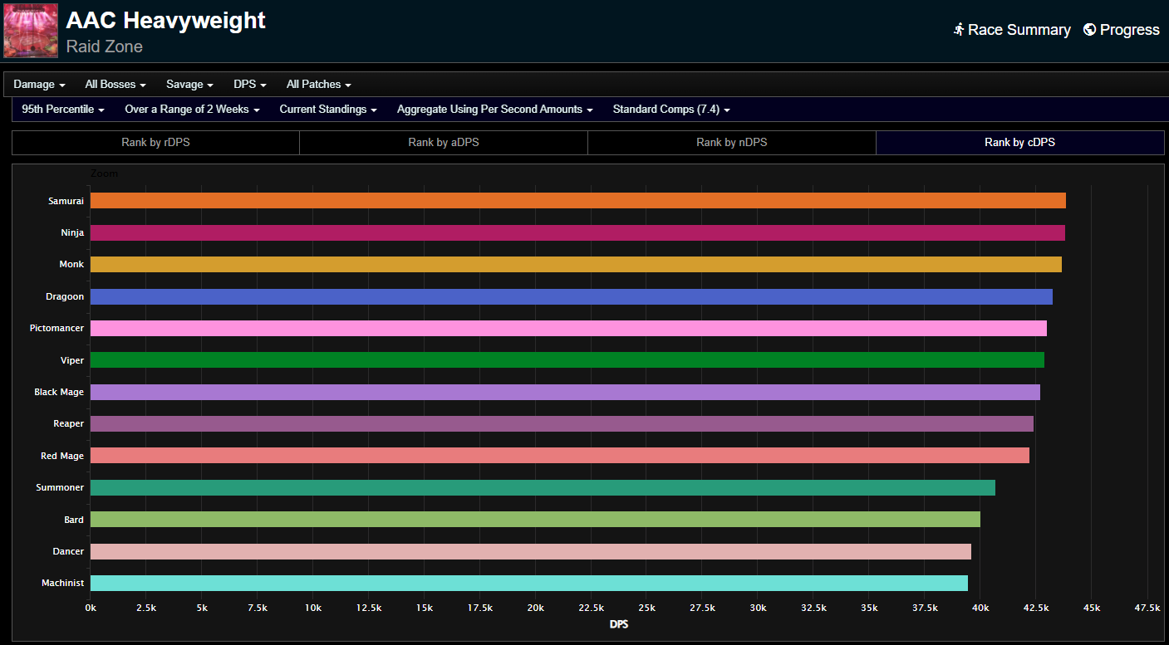
Task: Change the 95th Percentile dropdown
Action: click(63, 110)
